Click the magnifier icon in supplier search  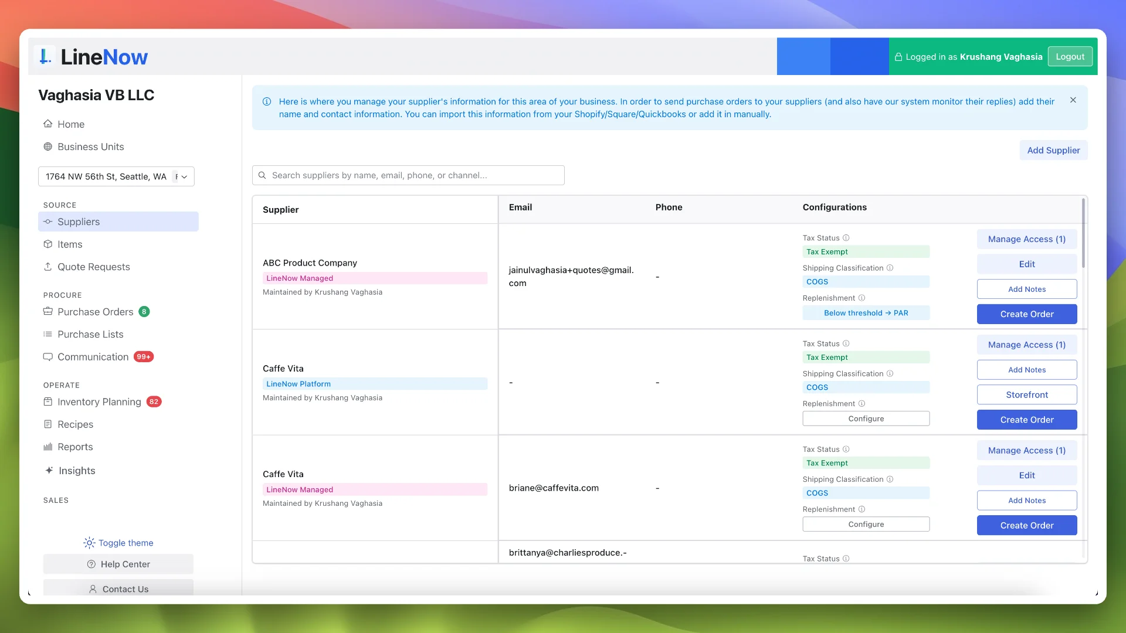pyautogui.click(x=262, y=175)
